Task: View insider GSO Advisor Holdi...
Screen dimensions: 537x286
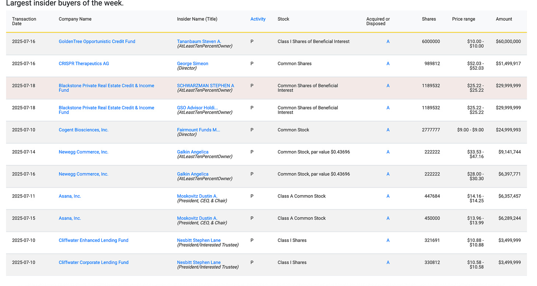Action: (x=197, y=108)
